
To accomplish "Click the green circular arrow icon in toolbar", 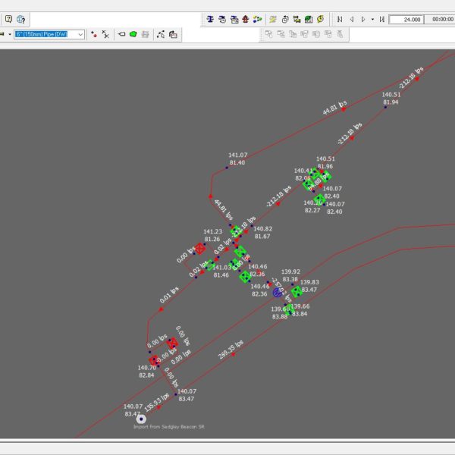I will tap(321, 18).
